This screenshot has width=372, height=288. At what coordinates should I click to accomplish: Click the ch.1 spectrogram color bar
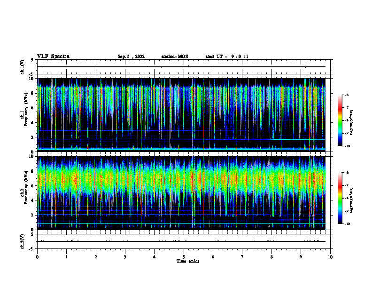point(340,120)
